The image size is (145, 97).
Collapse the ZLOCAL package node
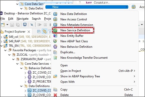(x=9, y=55)
